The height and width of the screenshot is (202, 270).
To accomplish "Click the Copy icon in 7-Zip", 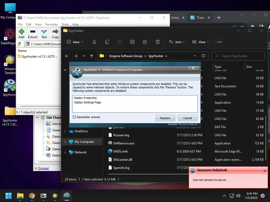I will click(55, 32).
